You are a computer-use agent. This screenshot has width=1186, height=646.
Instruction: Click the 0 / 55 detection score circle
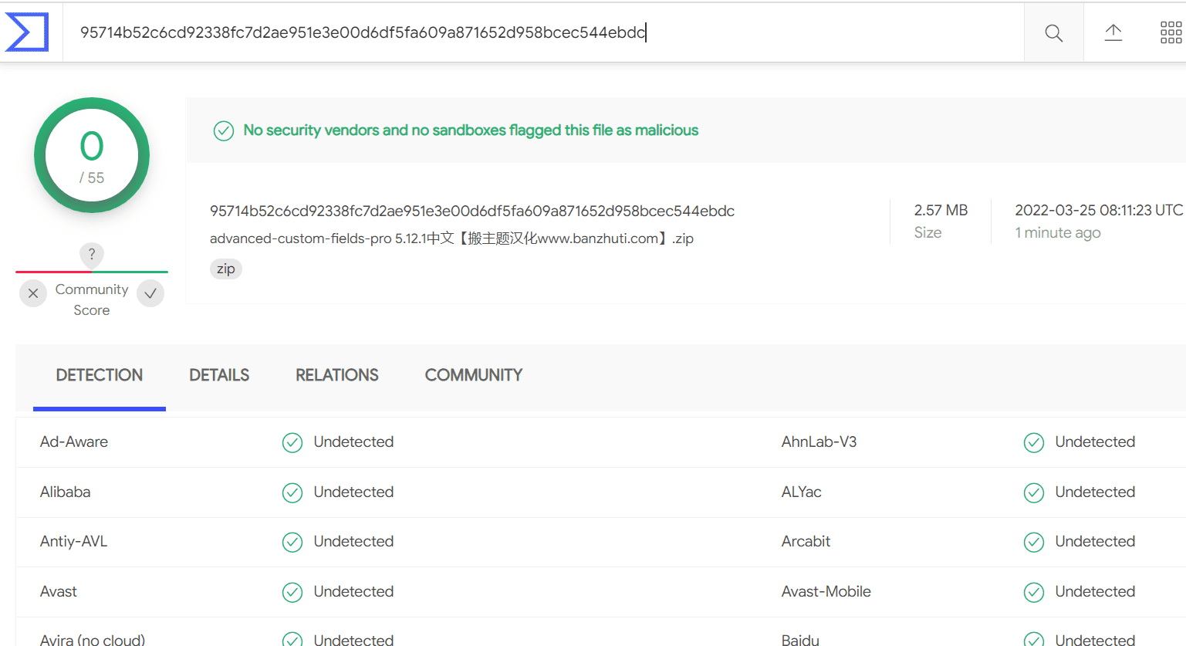coord(92,155)
